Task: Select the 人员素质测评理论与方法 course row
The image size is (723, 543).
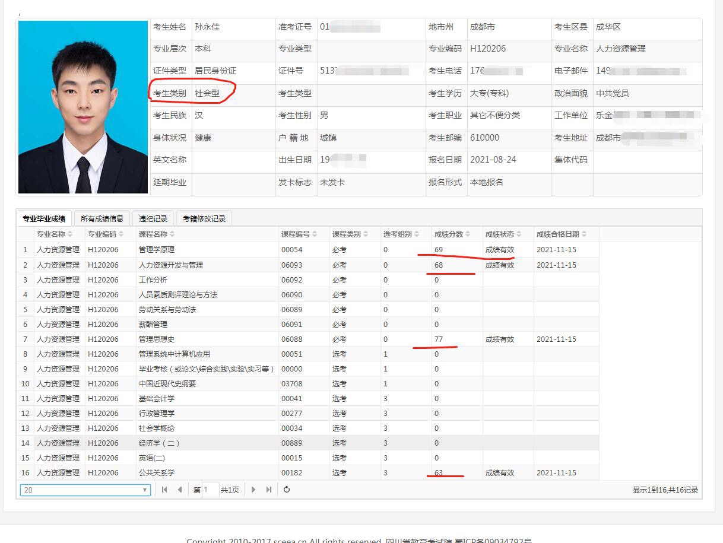Action: [308, 294]
